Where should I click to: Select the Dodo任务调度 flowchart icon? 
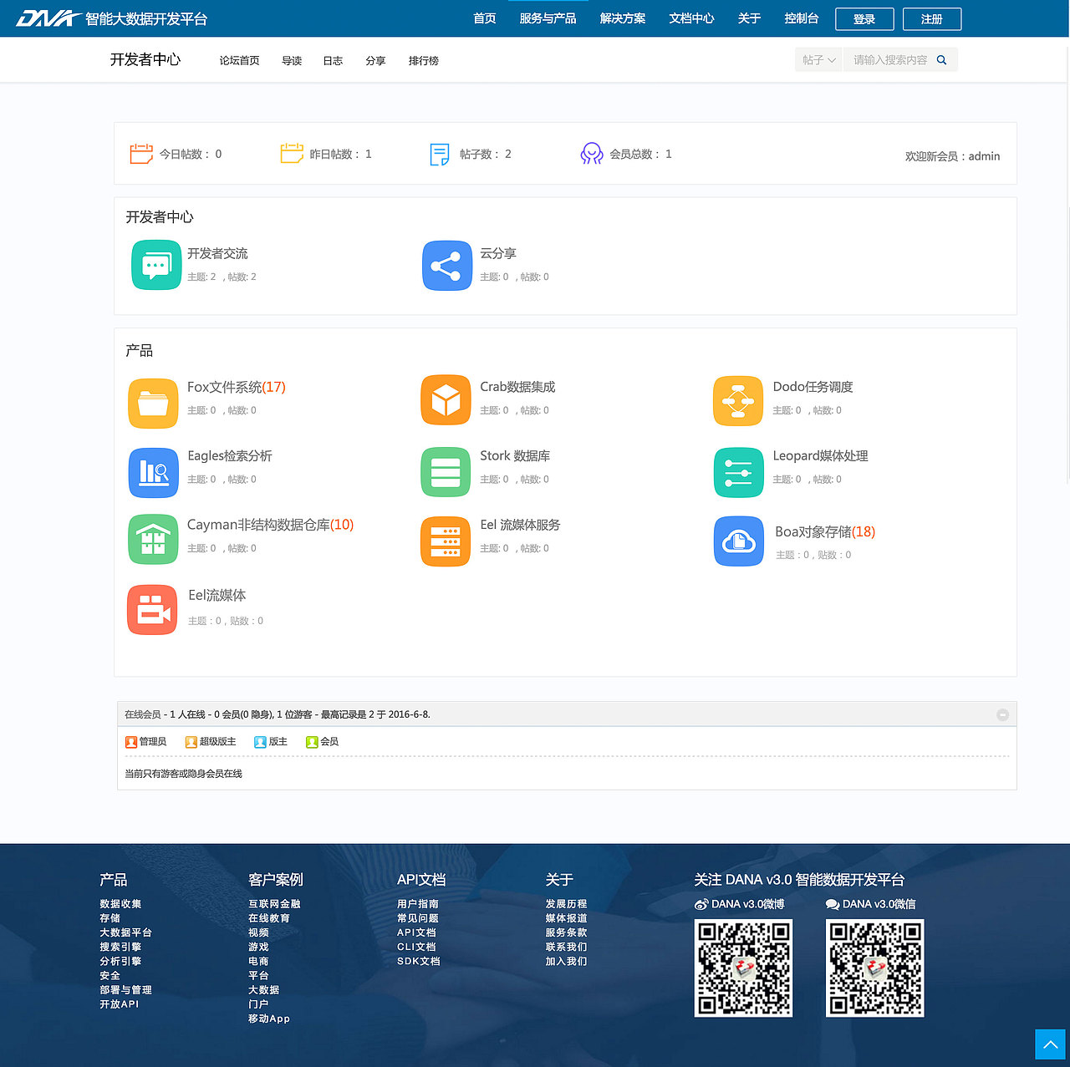(738, 401)
